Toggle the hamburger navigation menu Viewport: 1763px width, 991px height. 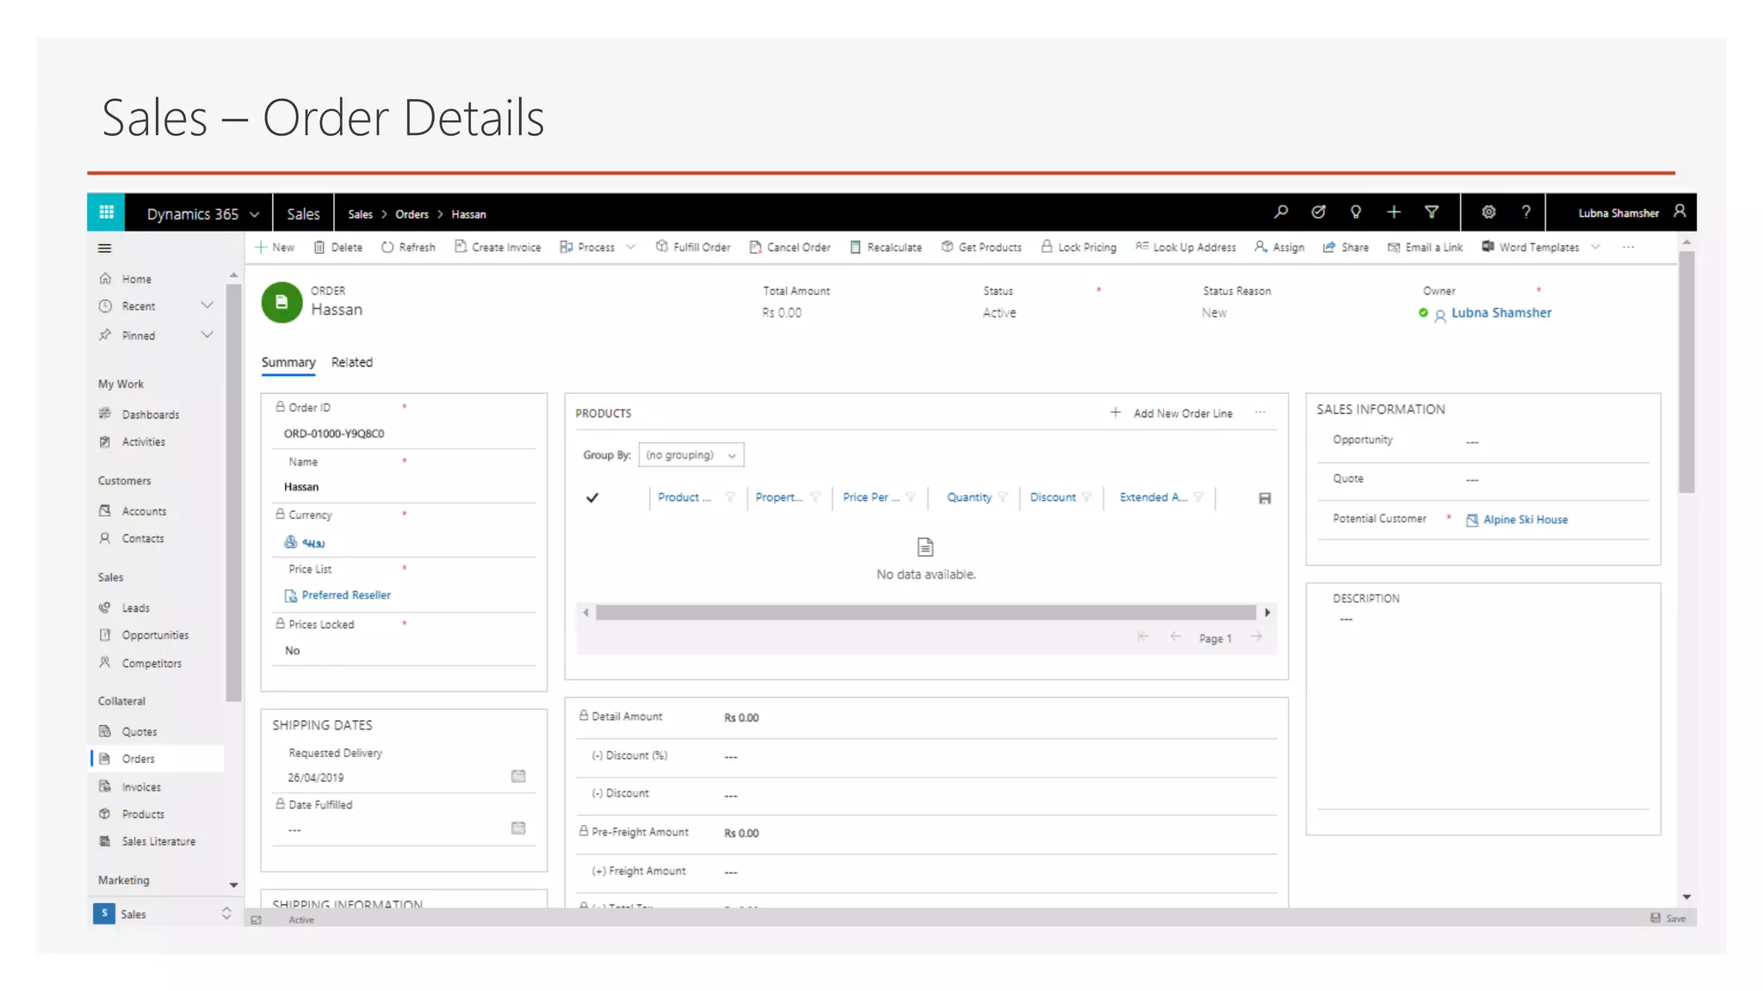105,249
